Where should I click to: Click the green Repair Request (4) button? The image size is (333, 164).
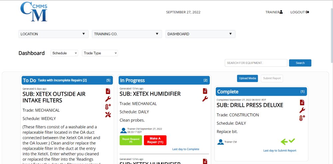tap(131, 140)
